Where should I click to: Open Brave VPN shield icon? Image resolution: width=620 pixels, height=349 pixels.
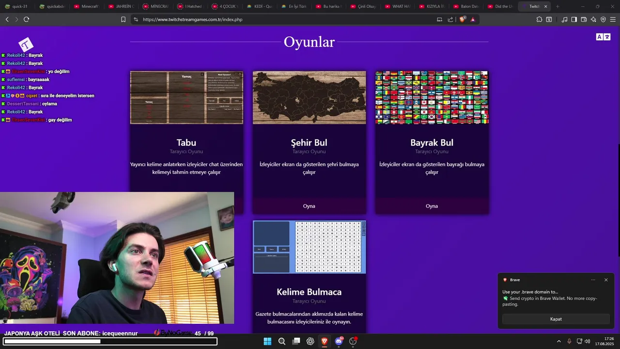pos(603,19)
